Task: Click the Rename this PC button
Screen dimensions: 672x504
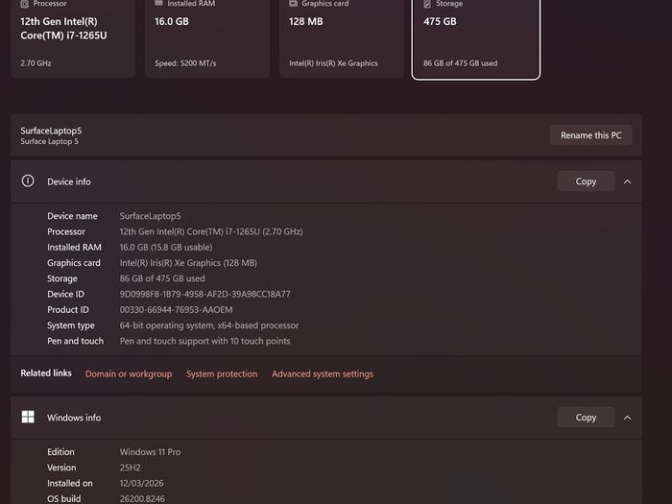Action: coord(590,135)
